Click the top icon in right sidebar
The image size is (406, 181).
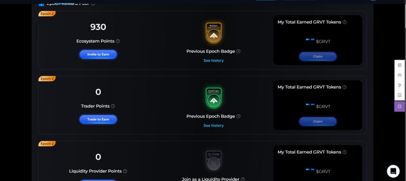(x=400, y=65)
